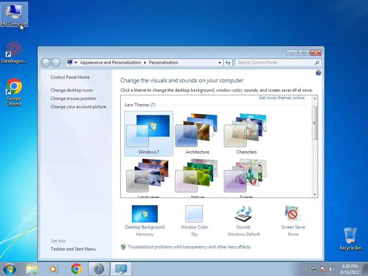Click the address bar Control Panel icon
The width and height of the screenshot is (368, 276).
pos(70,63)
